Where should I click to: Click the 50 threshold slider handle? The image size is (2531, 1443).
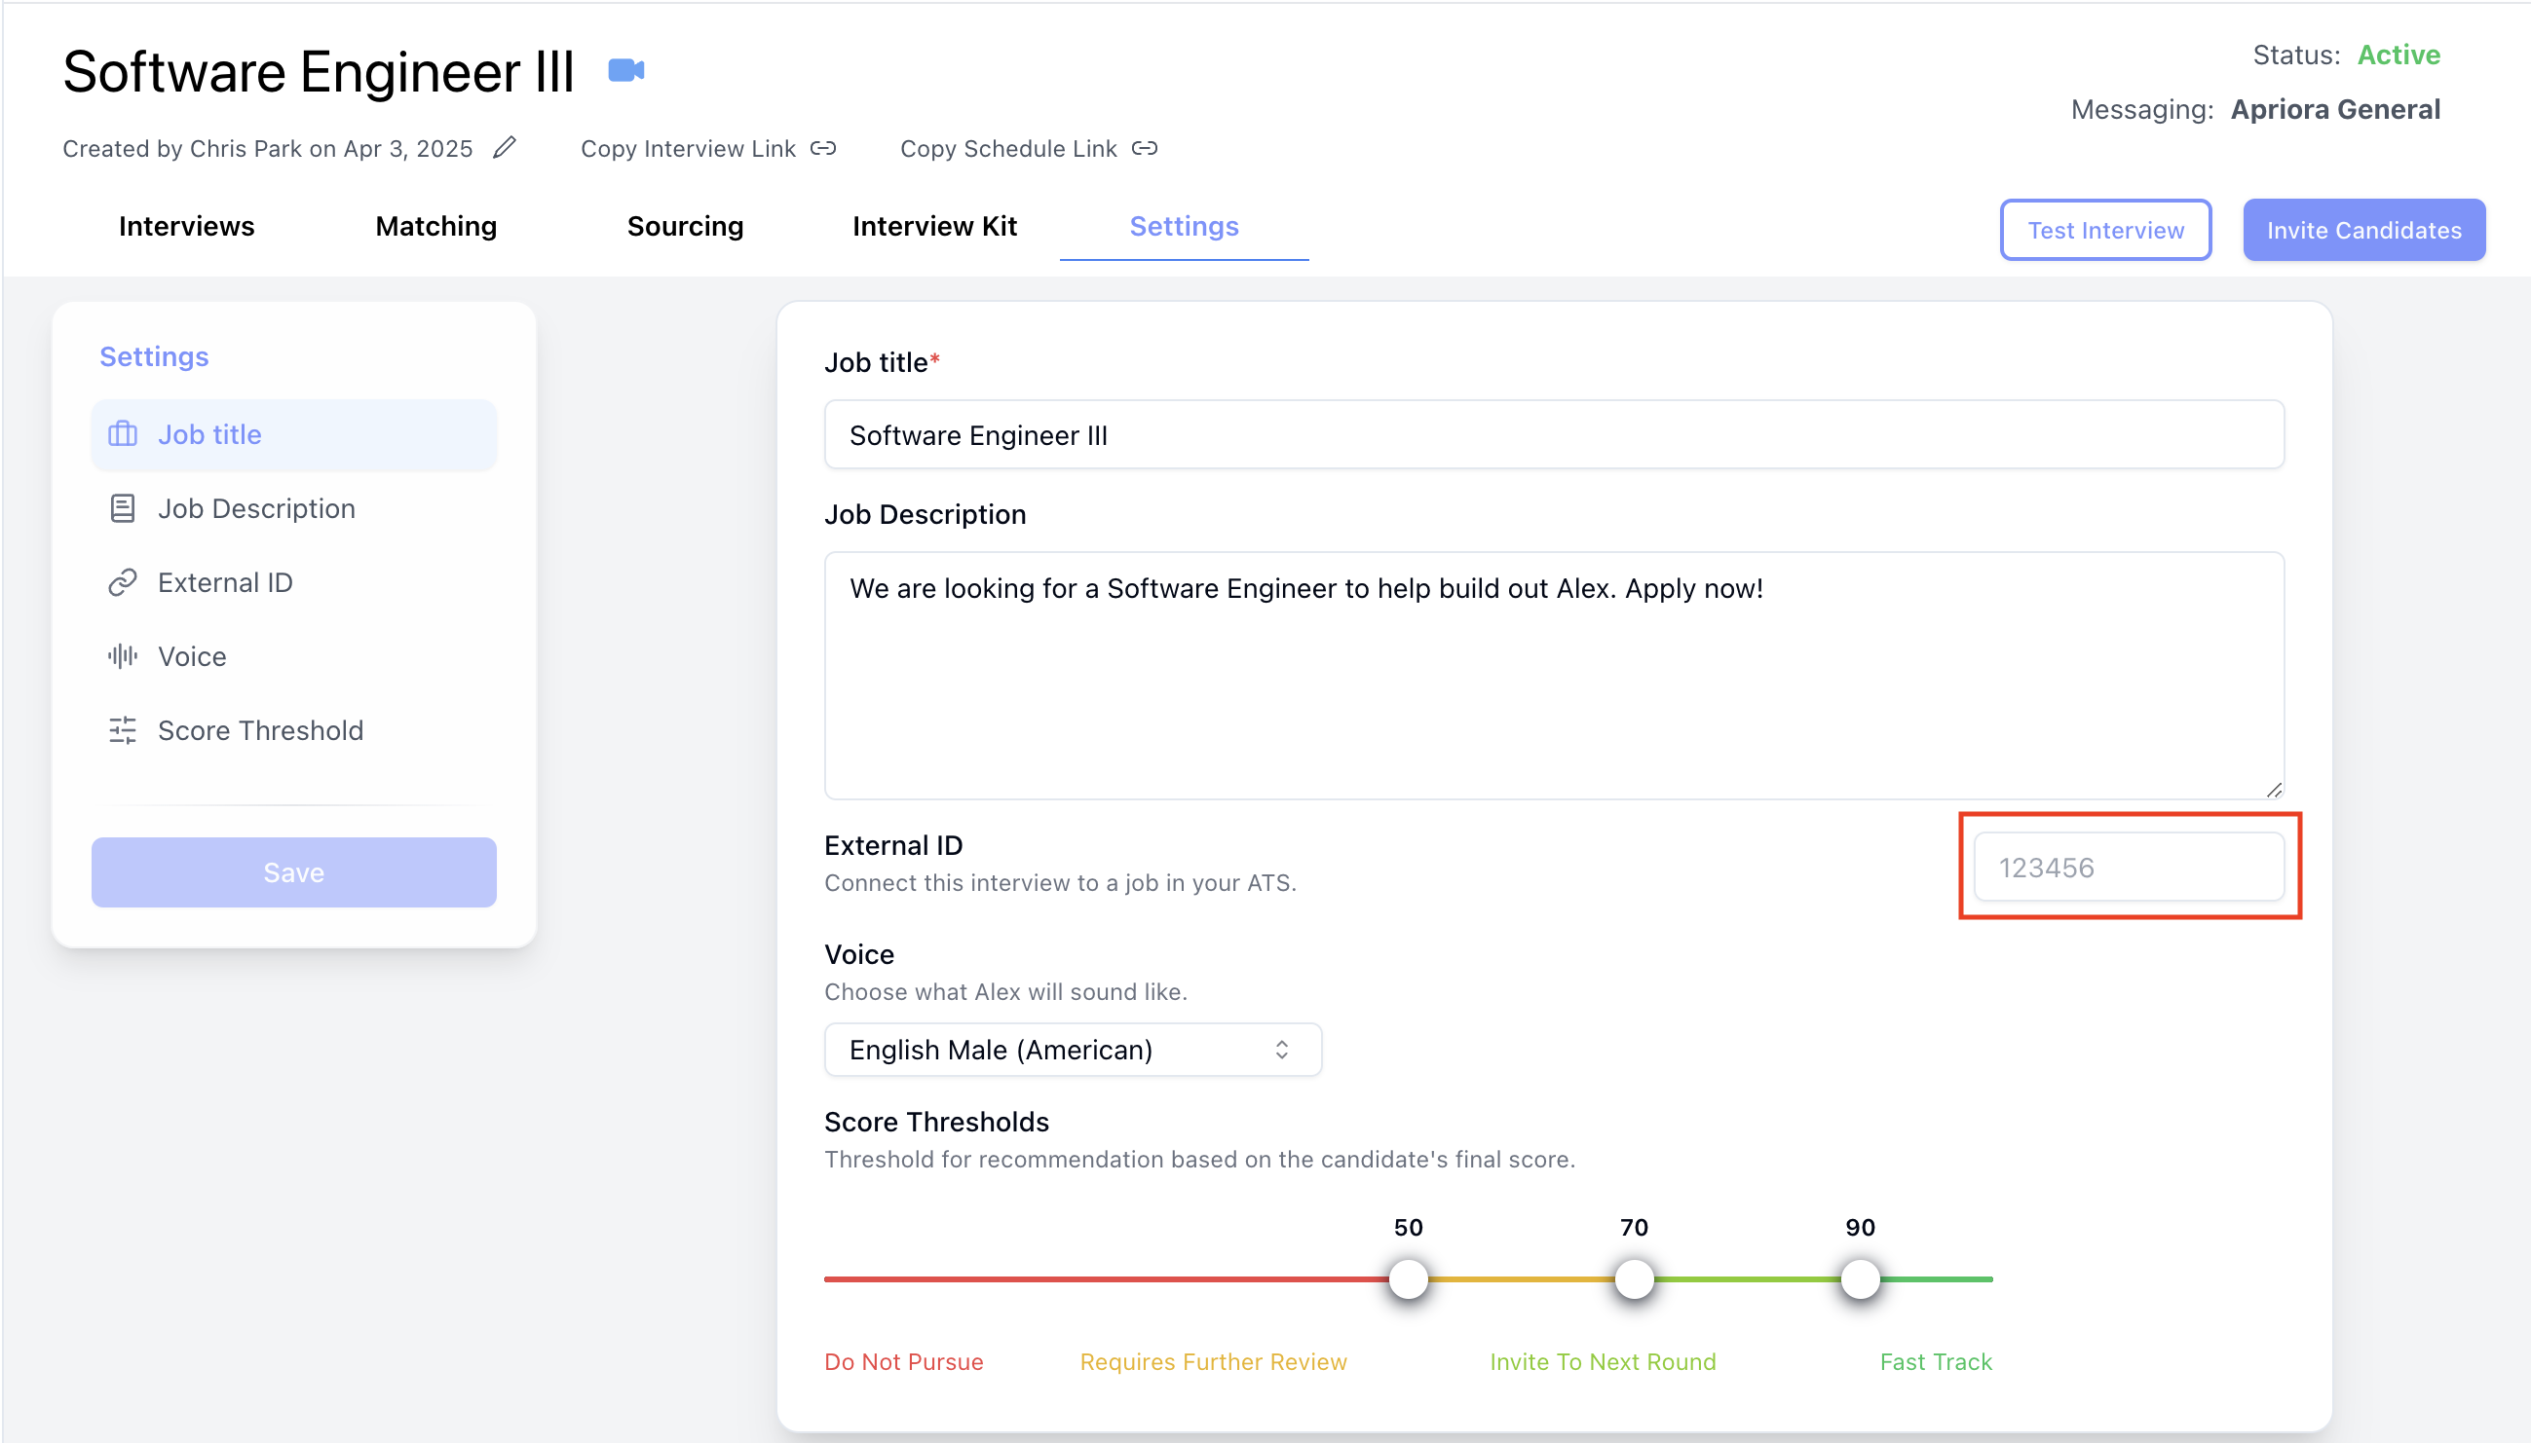pos(1408,1278)
